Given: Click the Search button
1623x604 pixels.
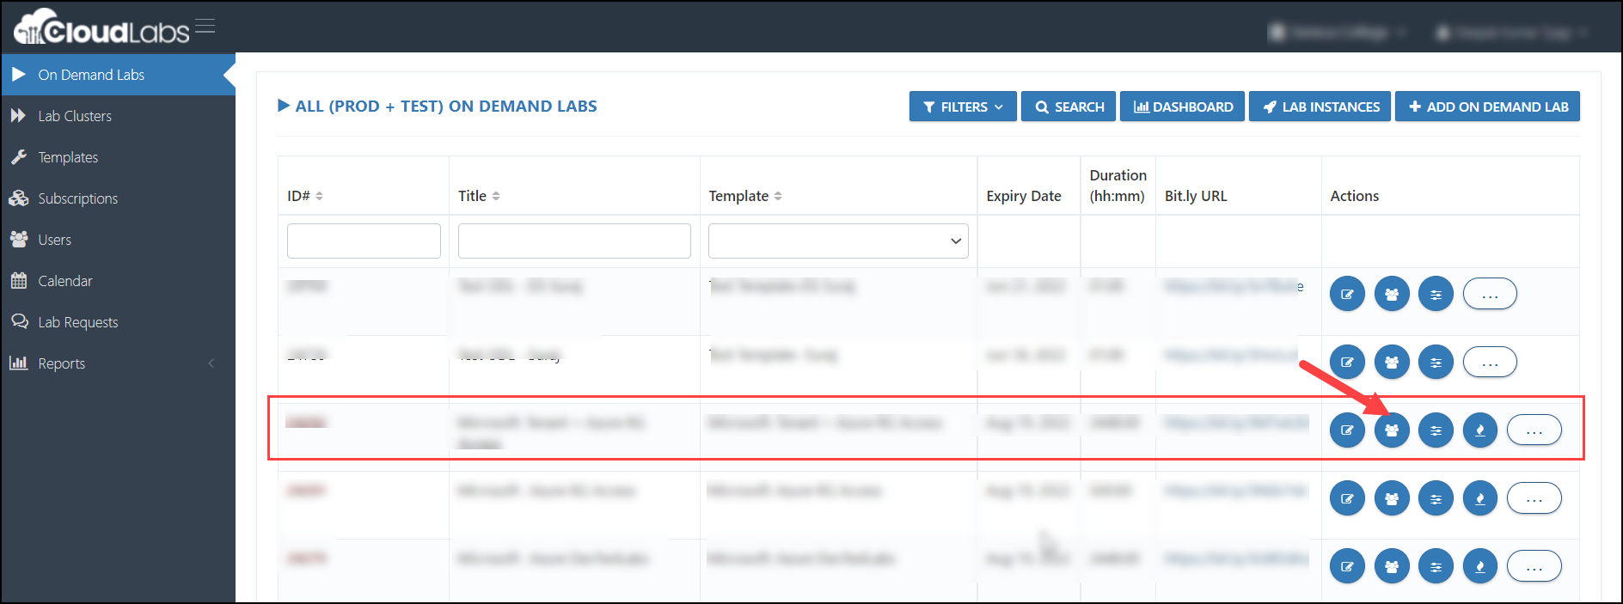Looking at the screenshot, I should pyautogui.click(x=1069, y=107).
